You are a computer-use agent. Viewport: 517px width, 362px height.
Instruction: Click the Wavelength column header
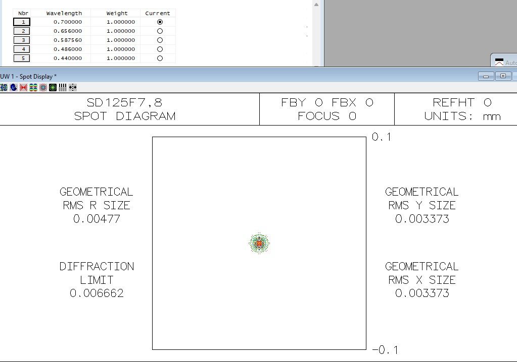(x=64, y=13)
